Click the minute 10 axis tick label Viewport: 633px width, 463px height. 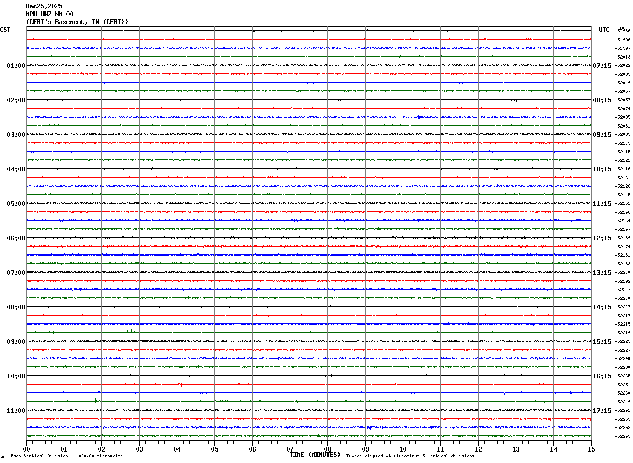(403, 449)
